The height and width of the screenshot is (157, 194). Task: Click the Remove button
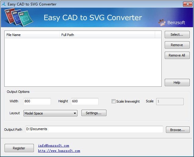tap(177, 45)
